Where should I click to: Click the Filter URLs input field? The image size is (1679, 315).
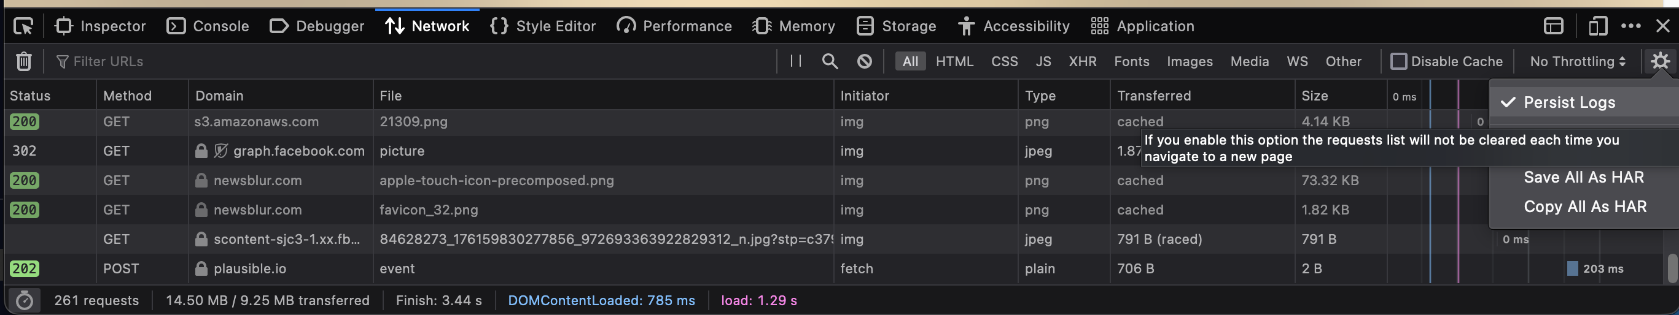pos(417,61)
